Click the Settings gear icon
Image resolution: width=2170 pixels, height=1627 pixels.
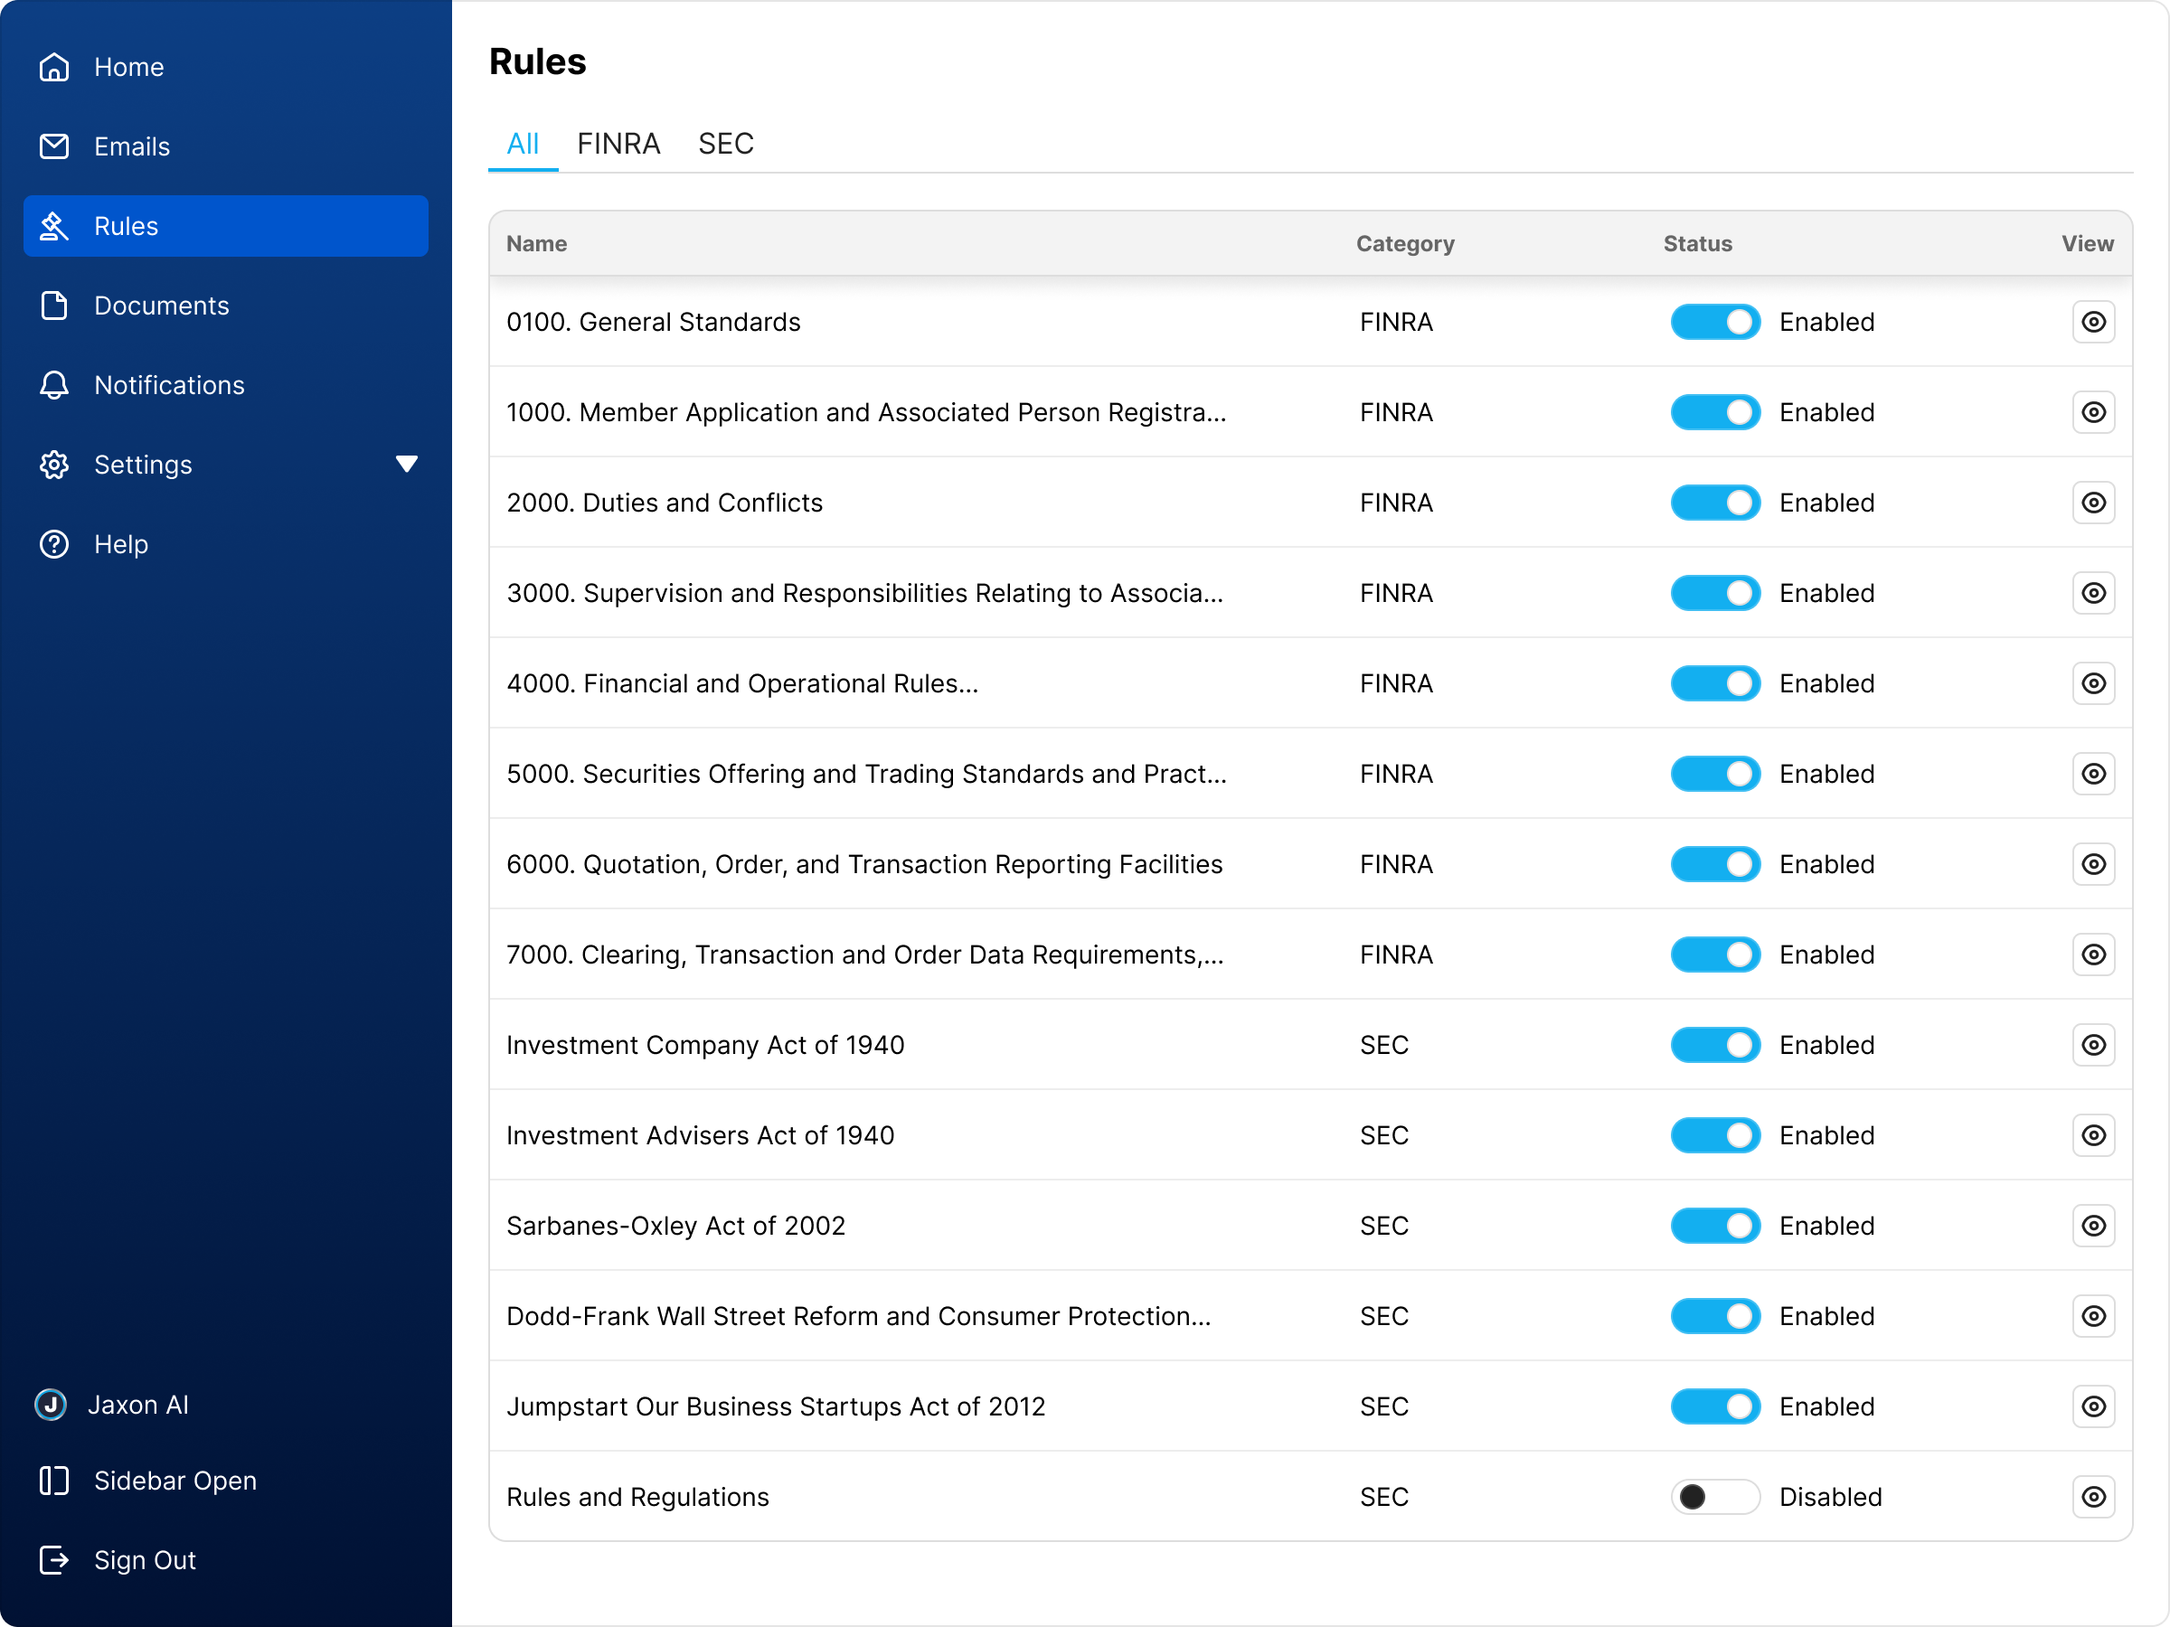[54, 464]
